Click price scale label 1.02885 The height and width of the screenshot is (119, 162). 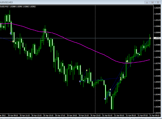coord(157,45)
